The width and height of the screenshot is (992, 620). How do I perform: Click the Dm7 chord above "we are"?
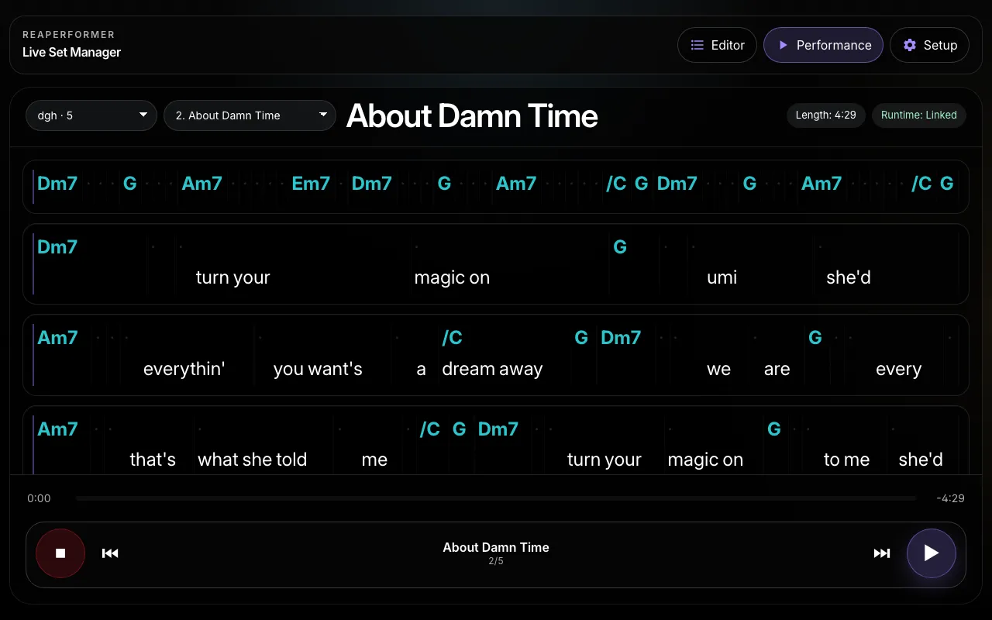621,338
